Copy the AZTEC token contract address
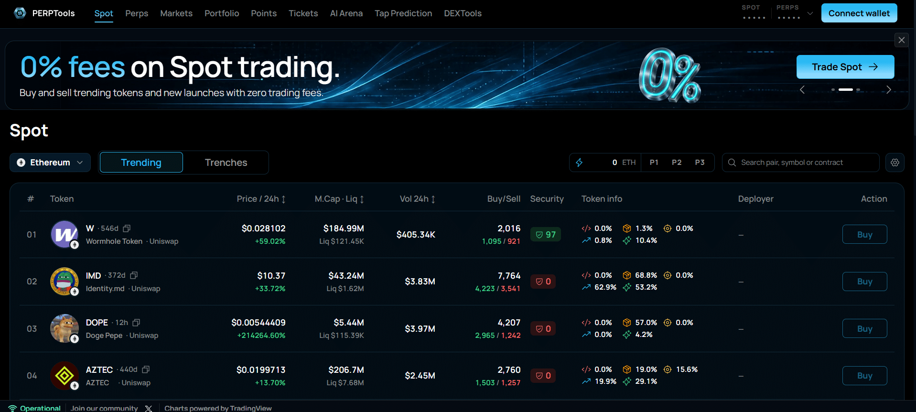Viewport: 916px width, 412px height. (146, 369)
